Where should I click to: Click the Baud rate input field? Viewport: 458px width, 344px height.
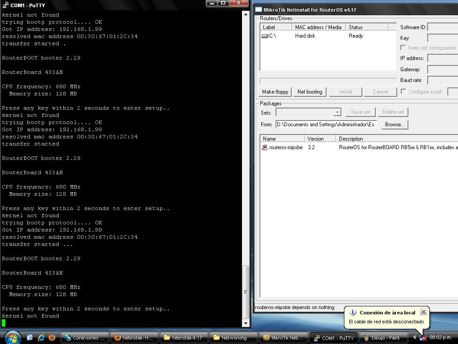[442, 80]
